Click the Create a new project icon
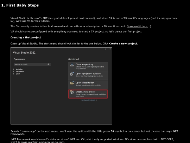Viewport: 190px width, 143px height. tap(72, 92)
